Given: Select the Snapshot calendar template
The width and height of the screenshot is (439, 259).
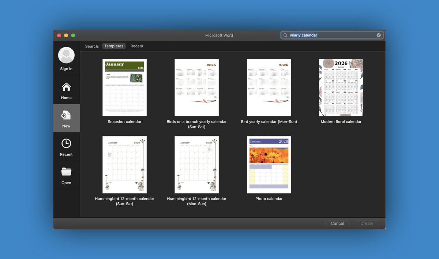Looking at the screenshot, I should [x=124, y=87].
